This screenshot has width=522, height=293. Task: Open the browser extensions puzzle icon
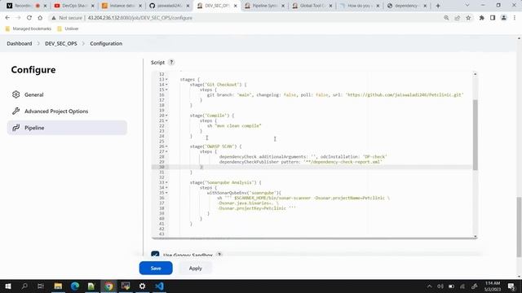pyautogui.click(x=481, y=18)
